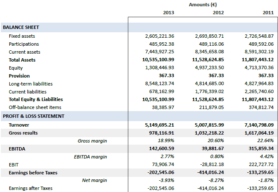The height and width of the screenshot is (192, 278).
Task: Select the 2012 column header
Action: (218, 13)
